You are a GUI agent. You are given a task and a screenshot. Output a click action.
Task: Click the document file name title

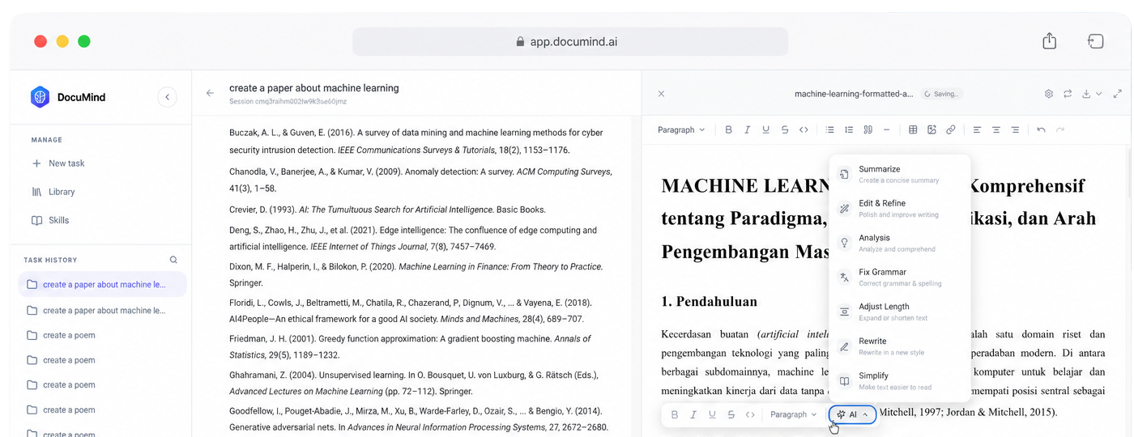(x=854, y=94)
